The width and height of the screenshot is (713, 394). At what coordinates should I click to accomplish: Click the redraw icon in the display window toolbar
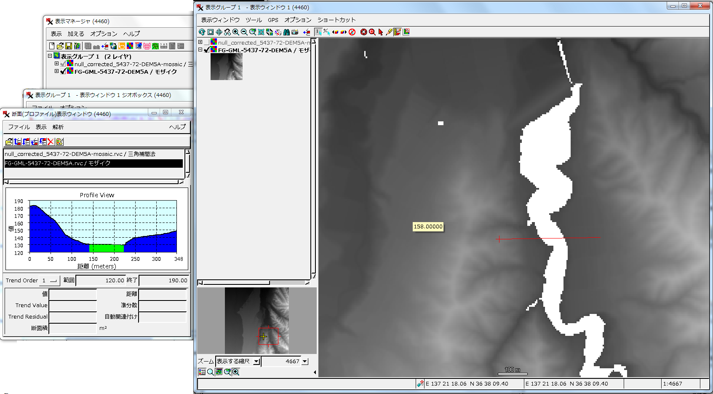pos(202,32)
